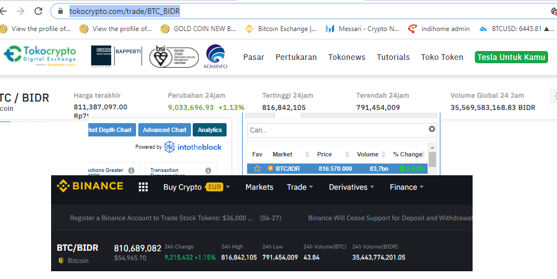This screenshot has width=557, height=279.
Task: Clear the Cari search field with the X
Action: (x=431, y=129)
